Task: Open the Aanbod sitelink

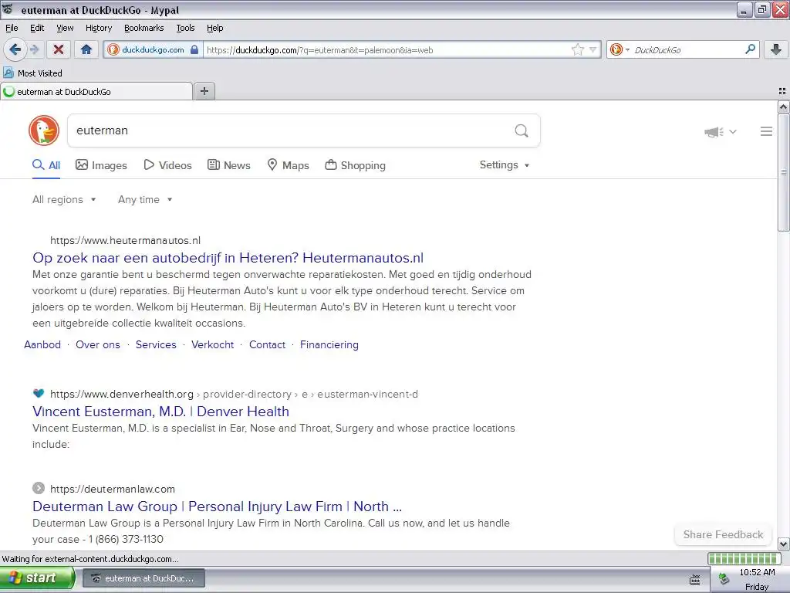Action: coord(42,344)
